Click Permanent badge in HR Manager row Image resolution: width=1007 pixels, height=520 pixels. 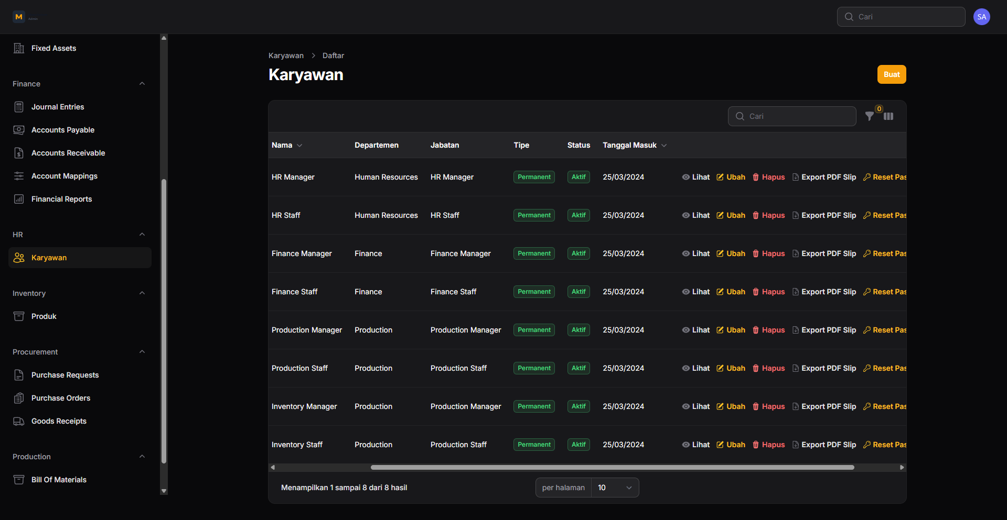[x=534, y=177]
